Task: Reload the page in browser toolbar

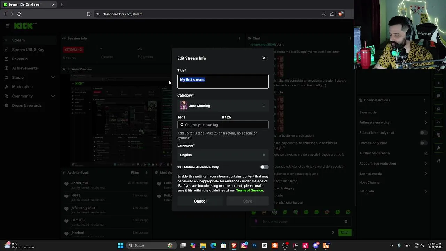Action: tap(19, 14)
